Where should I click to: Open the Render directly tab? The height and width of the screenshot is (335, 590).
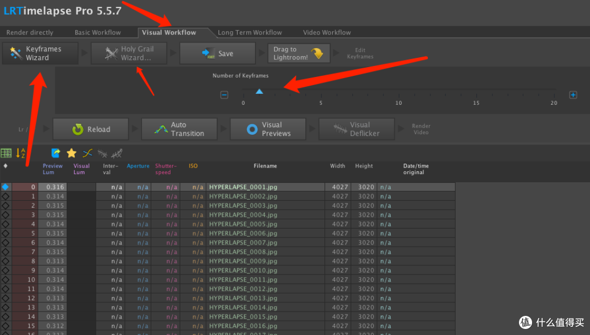(29, 32)
